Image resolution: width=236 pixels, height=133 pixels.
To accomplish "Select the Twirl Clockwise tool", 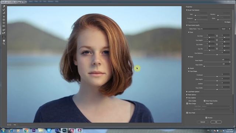I will click(x=4, y=16).
